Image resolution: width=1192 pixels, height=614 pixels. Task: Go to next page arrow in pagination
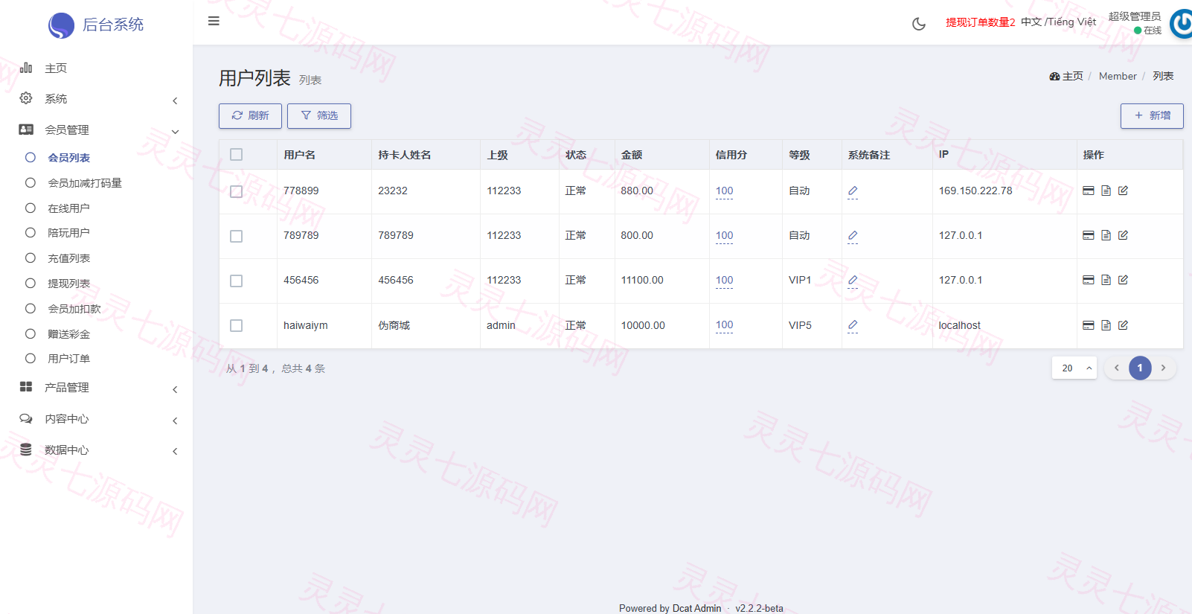click(1163, 368)
